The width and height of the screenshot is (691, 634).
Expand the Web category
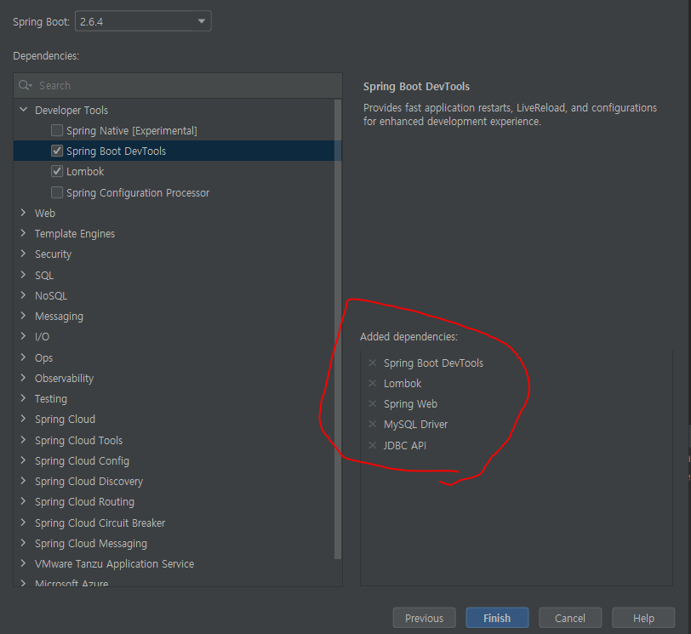(x=23, y=213)
